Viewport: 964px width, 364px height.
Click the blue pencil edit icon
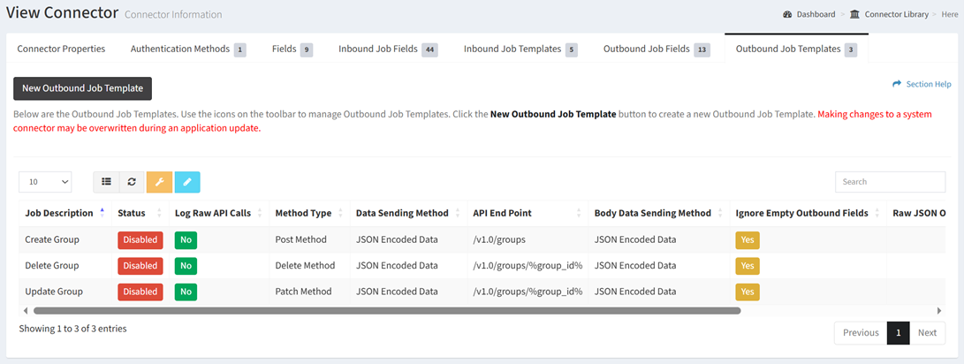coord(187,181)
